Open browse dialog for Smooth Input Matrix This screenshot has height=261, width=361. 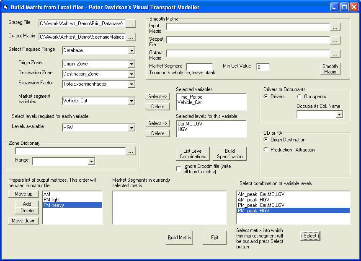(x=335, y=27)
